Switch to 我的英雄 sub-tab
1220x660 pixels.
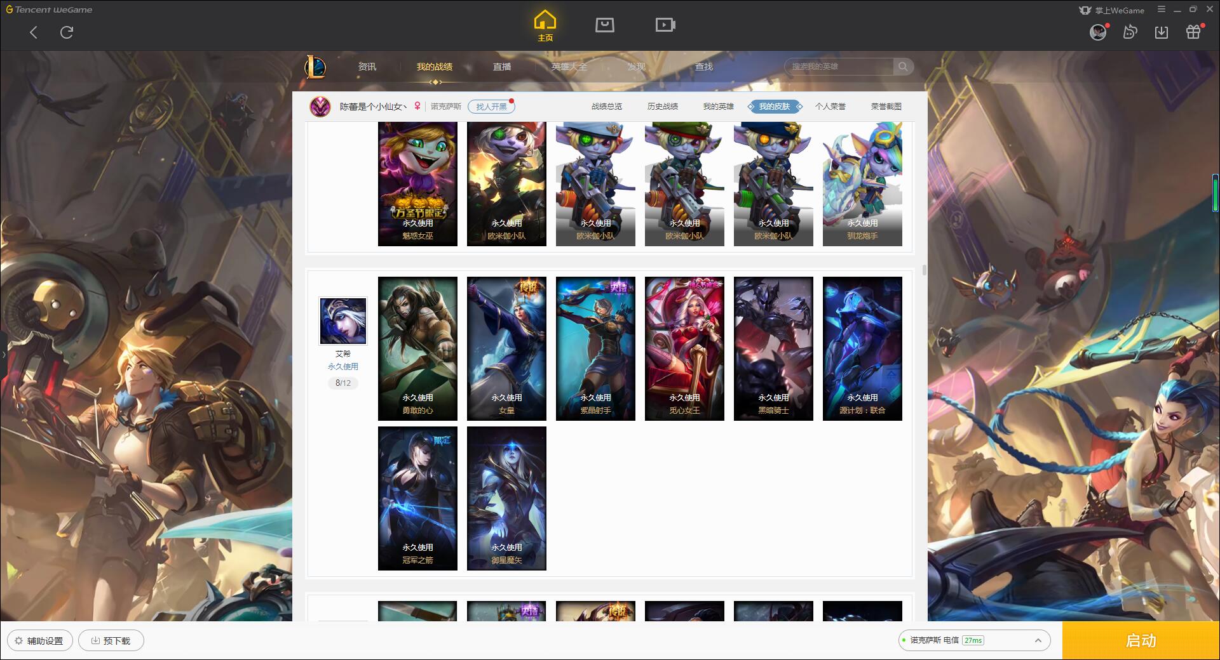[x=719, y=107]
